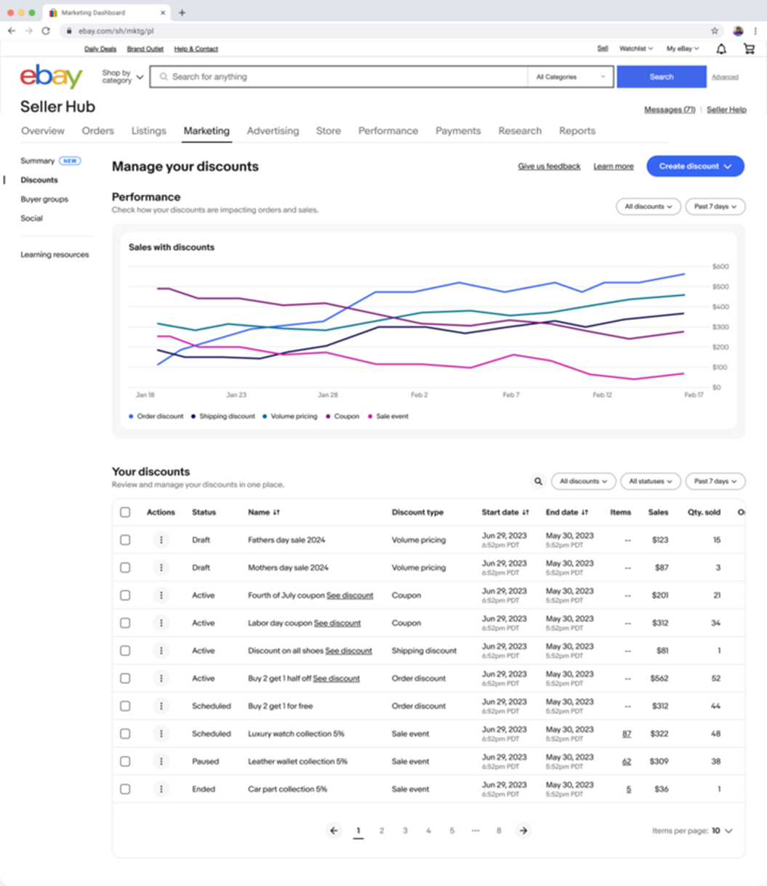The image size is (767, 886).
Task: Go to the previous page arrow
Action: coord(334,831)
